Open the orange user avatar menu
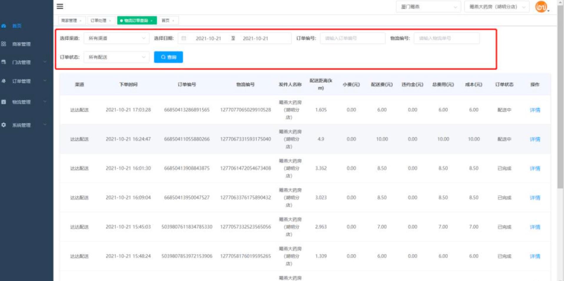 (541, 7)
